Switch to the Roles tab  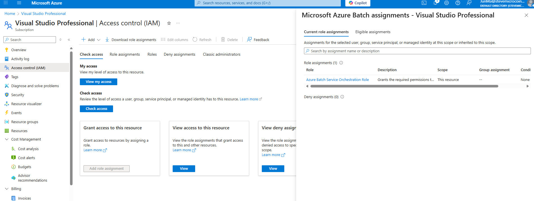click(152, 54)
